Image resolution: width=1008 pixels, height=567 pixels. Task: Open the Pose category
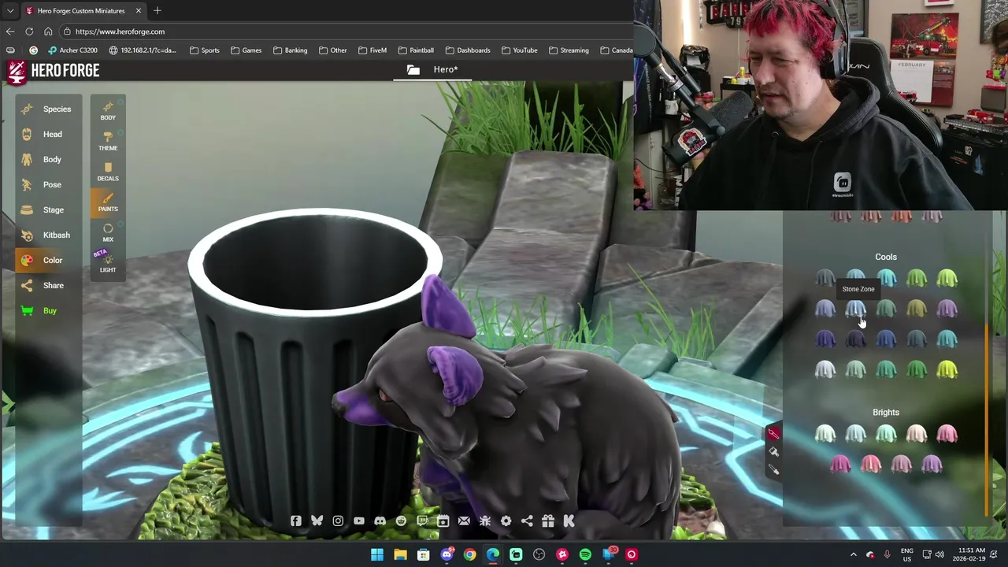pos(48,184)
